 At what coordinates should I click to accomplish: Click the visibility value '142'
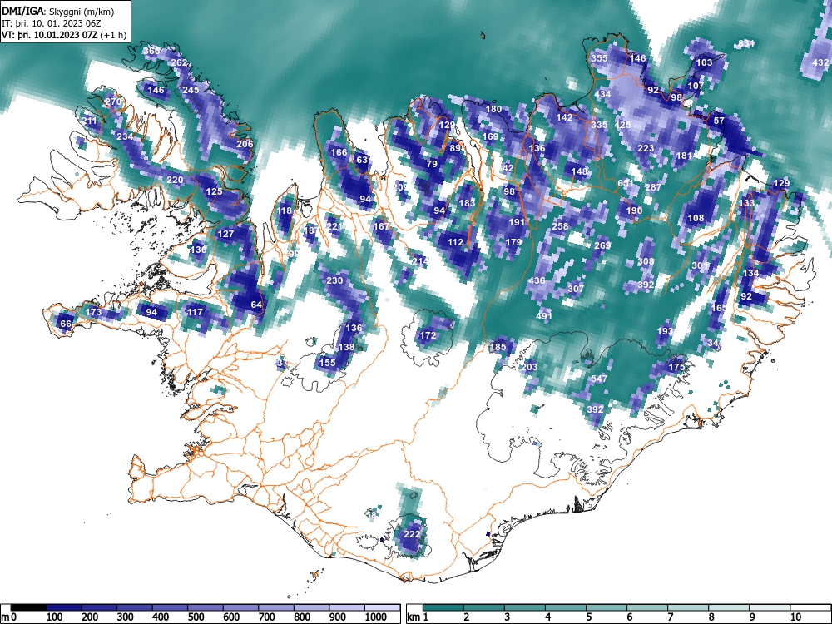click(564, 117)
